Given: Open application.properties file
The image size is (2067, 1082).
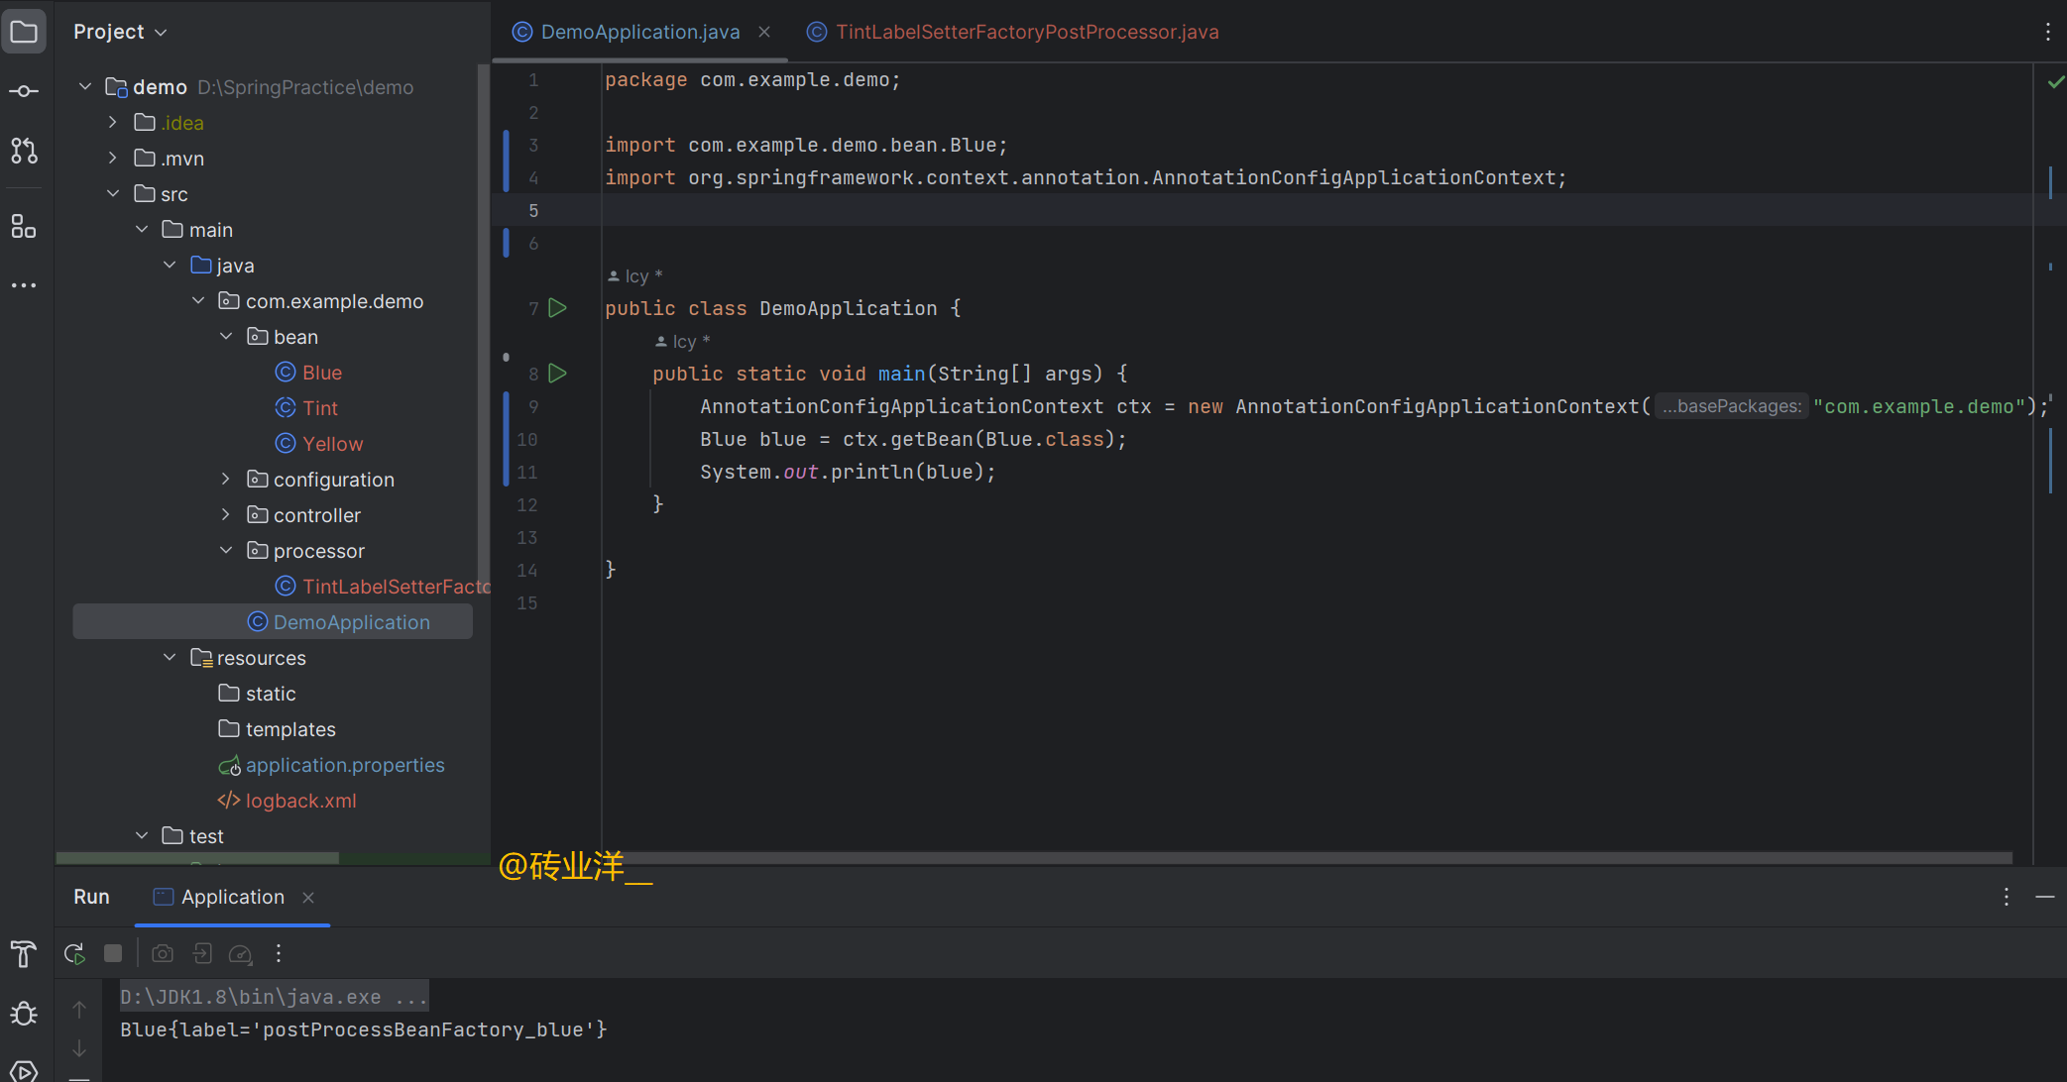Looking at the screenshot, I should coord(345,764).
